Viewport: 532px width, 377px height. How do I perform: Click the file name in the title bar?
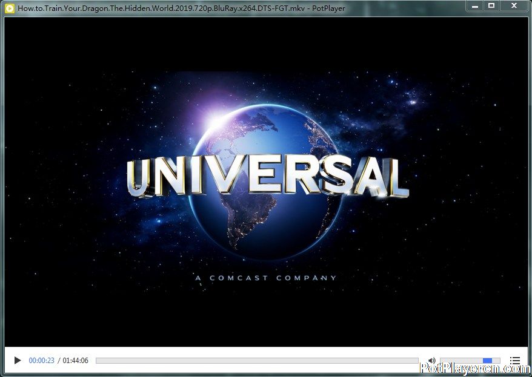pos(162,8)
